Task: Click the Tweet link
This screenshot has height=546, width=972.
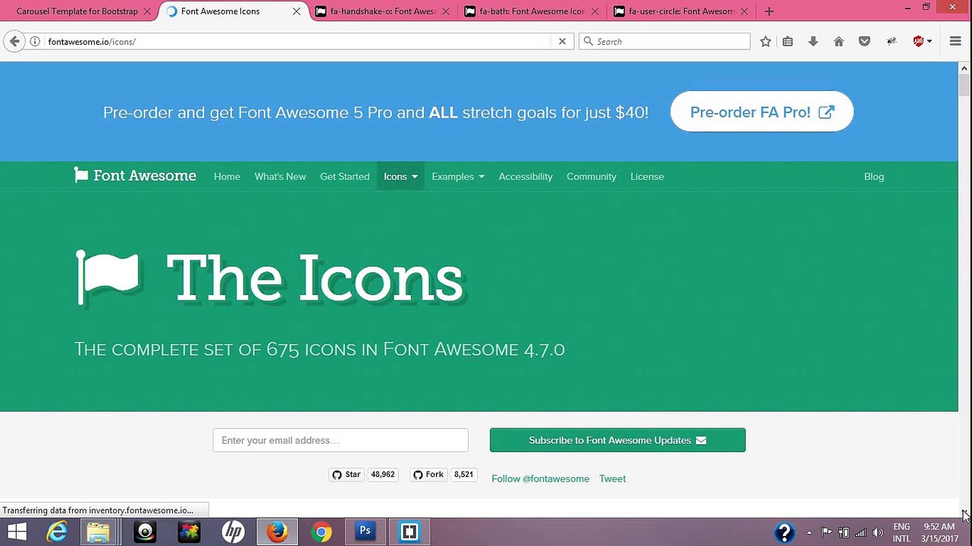Action: point(613,479)
